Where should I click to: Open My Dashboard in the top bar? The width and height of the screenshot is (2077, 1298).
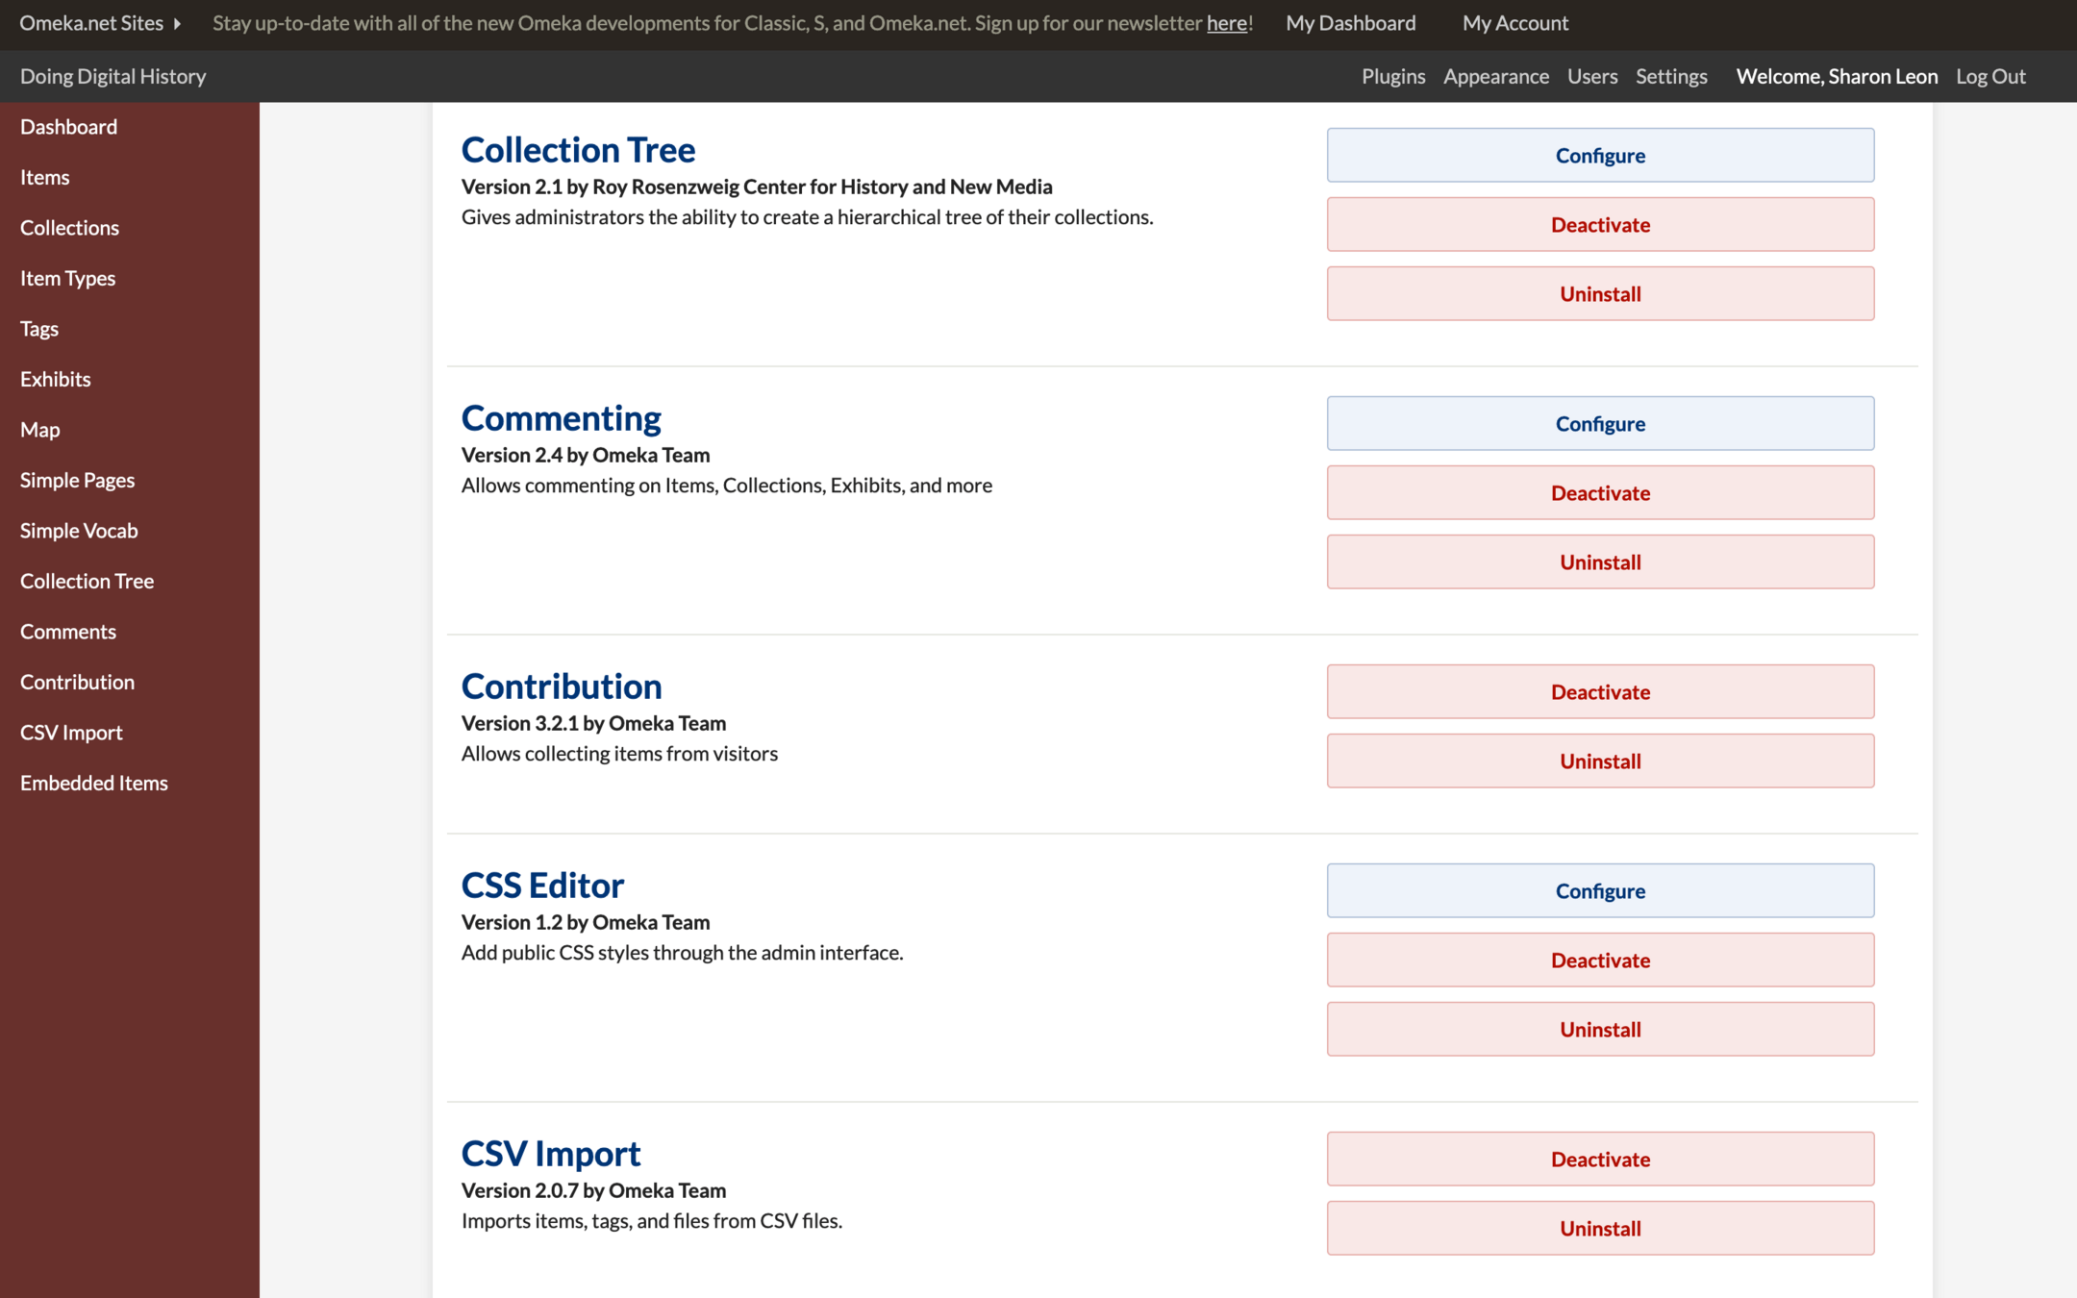[1350, 23]
